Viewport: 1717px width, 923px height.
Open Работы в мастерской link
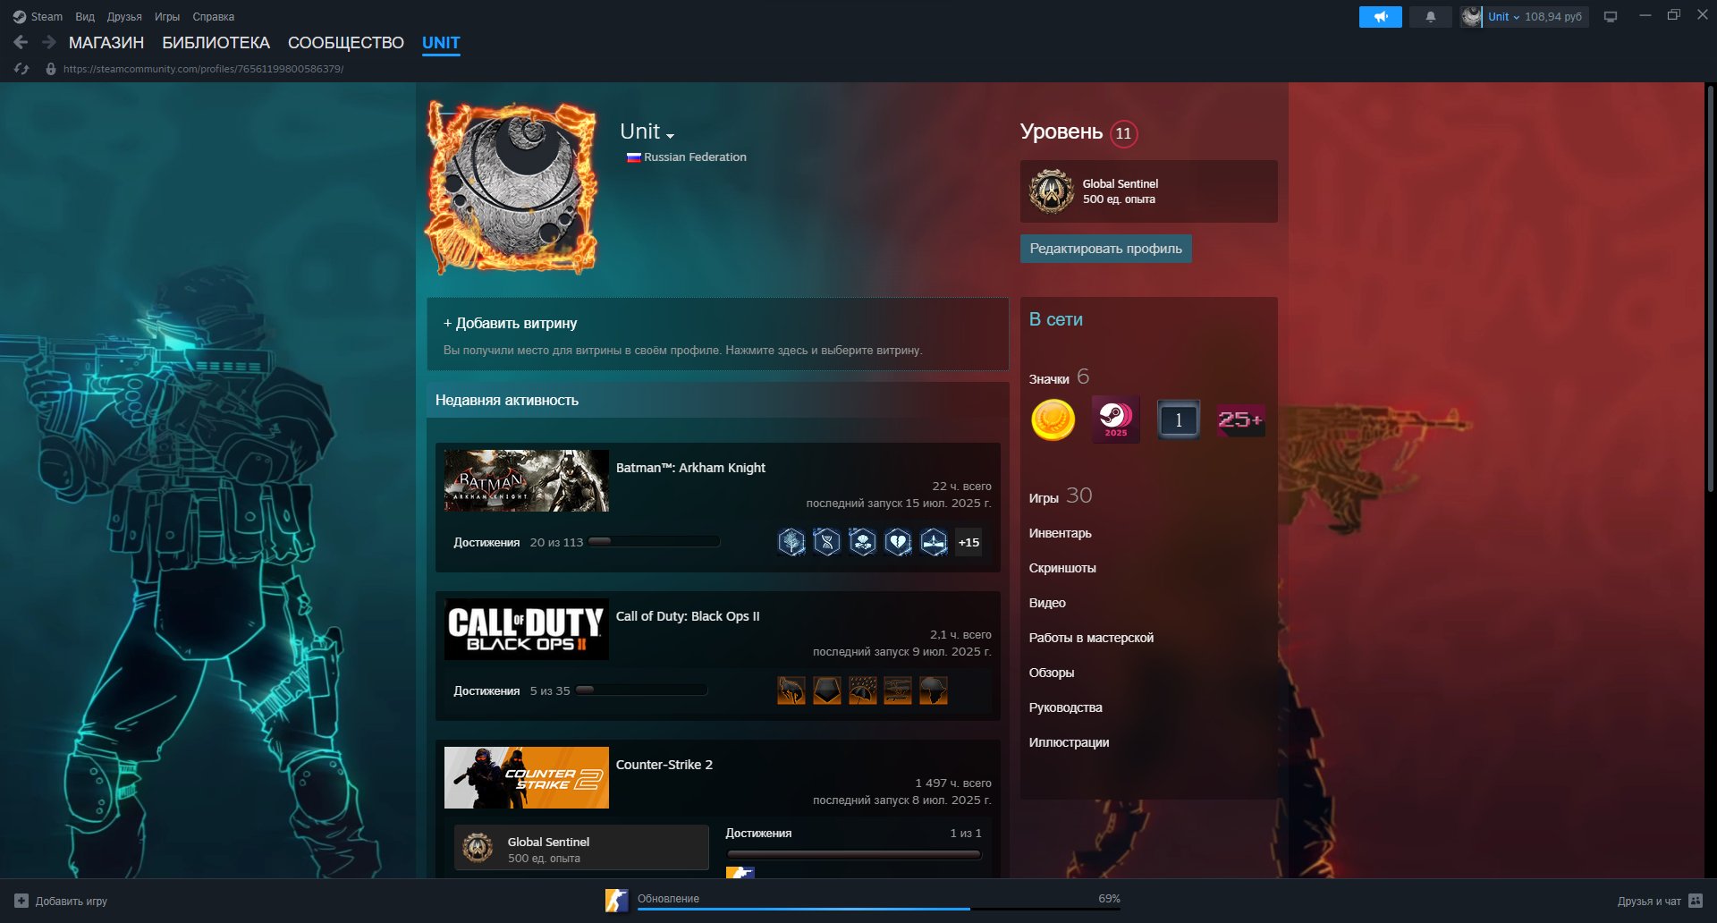click(1091, 638)
